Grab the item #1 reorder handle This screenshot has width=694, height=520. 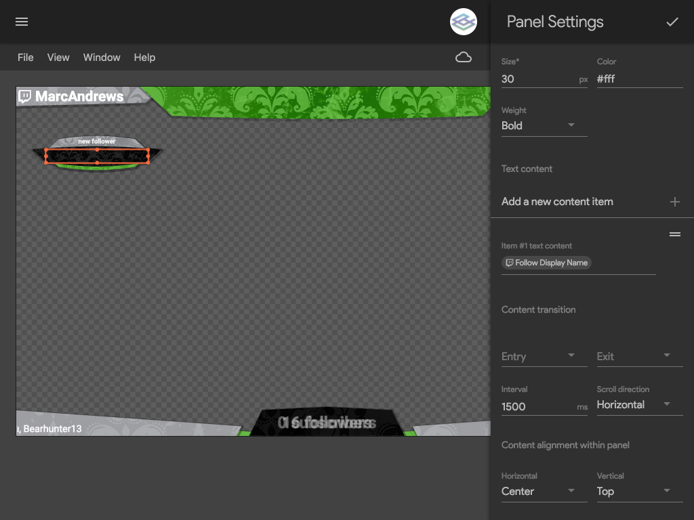point(674,234)
